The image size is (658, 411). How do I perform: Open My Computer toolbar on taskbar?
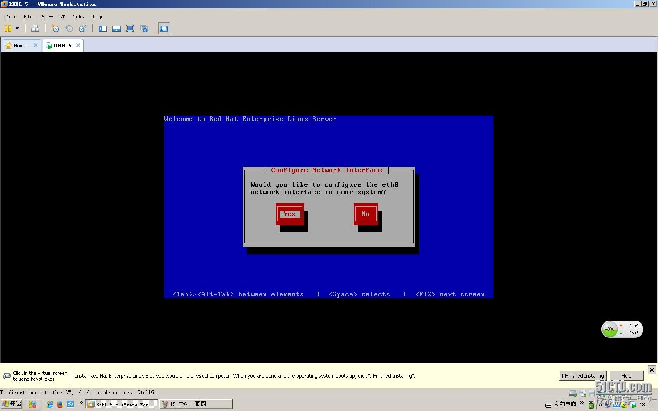tap(565, 404)
